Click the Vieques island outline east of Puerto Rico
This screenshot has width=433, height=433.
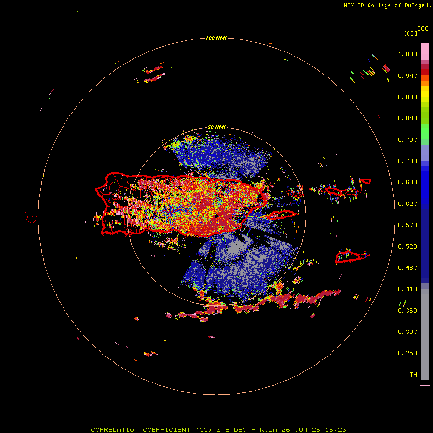point(281,215)
